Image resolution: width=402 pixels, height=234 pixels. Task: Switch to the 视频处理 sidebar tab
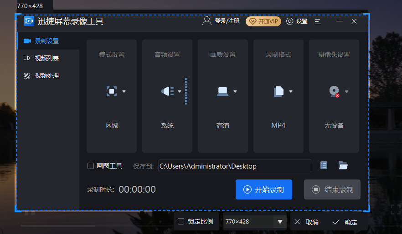[48, 75]
